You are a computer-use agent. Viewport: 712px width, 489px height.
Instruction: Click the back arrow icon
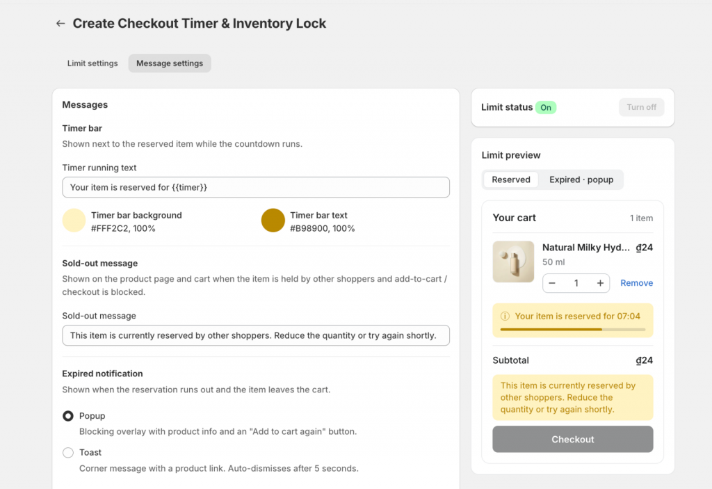[60, 23]
